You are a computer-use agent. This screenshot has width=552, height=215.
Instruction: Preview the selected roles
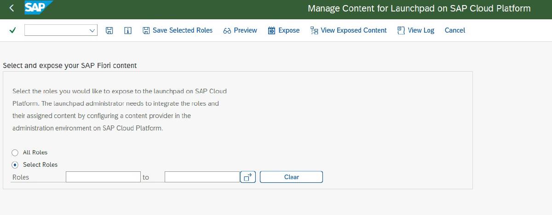[x=240, y=30]
